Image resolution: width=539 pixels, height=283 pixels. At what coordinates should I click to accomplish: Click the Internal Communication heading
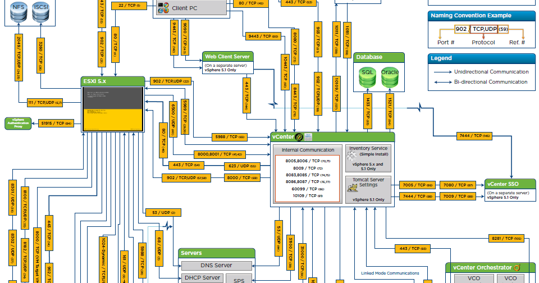point(308,150)
